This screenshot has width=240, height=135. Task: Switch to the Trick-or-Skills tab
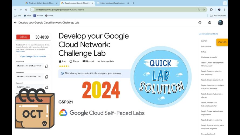tap(41, 3)
